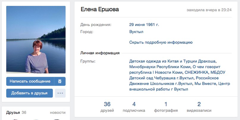Open the 2 видеозаписи counter
Image resolution: width=240 pixels, height=120 pixels.
point(199,107)
